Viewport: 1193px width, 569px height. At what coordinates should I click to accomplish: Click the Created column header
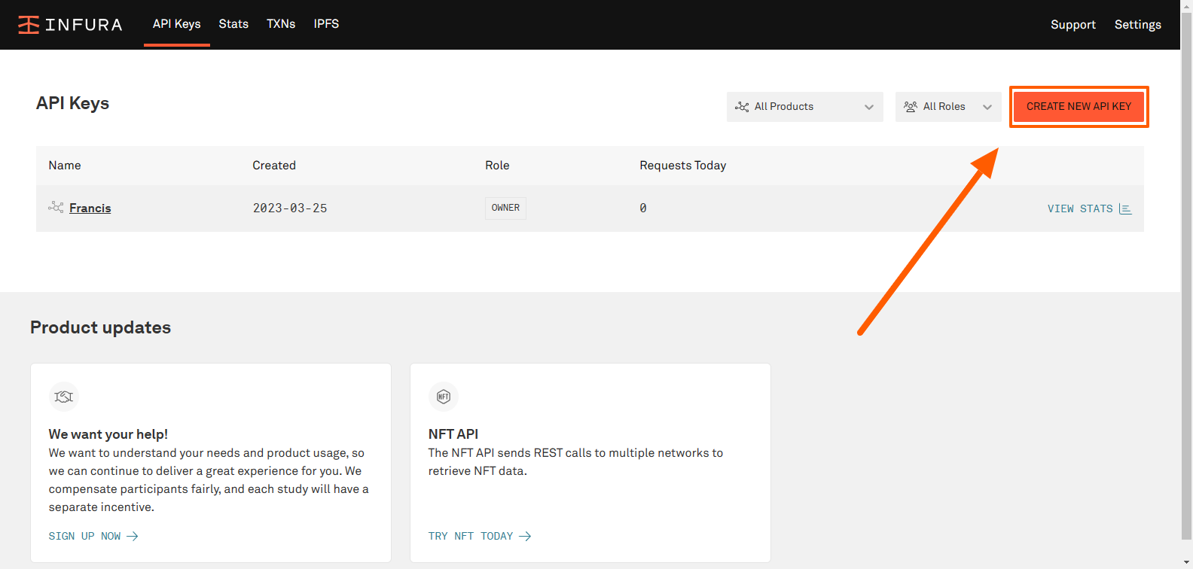(x=274, y=166)
